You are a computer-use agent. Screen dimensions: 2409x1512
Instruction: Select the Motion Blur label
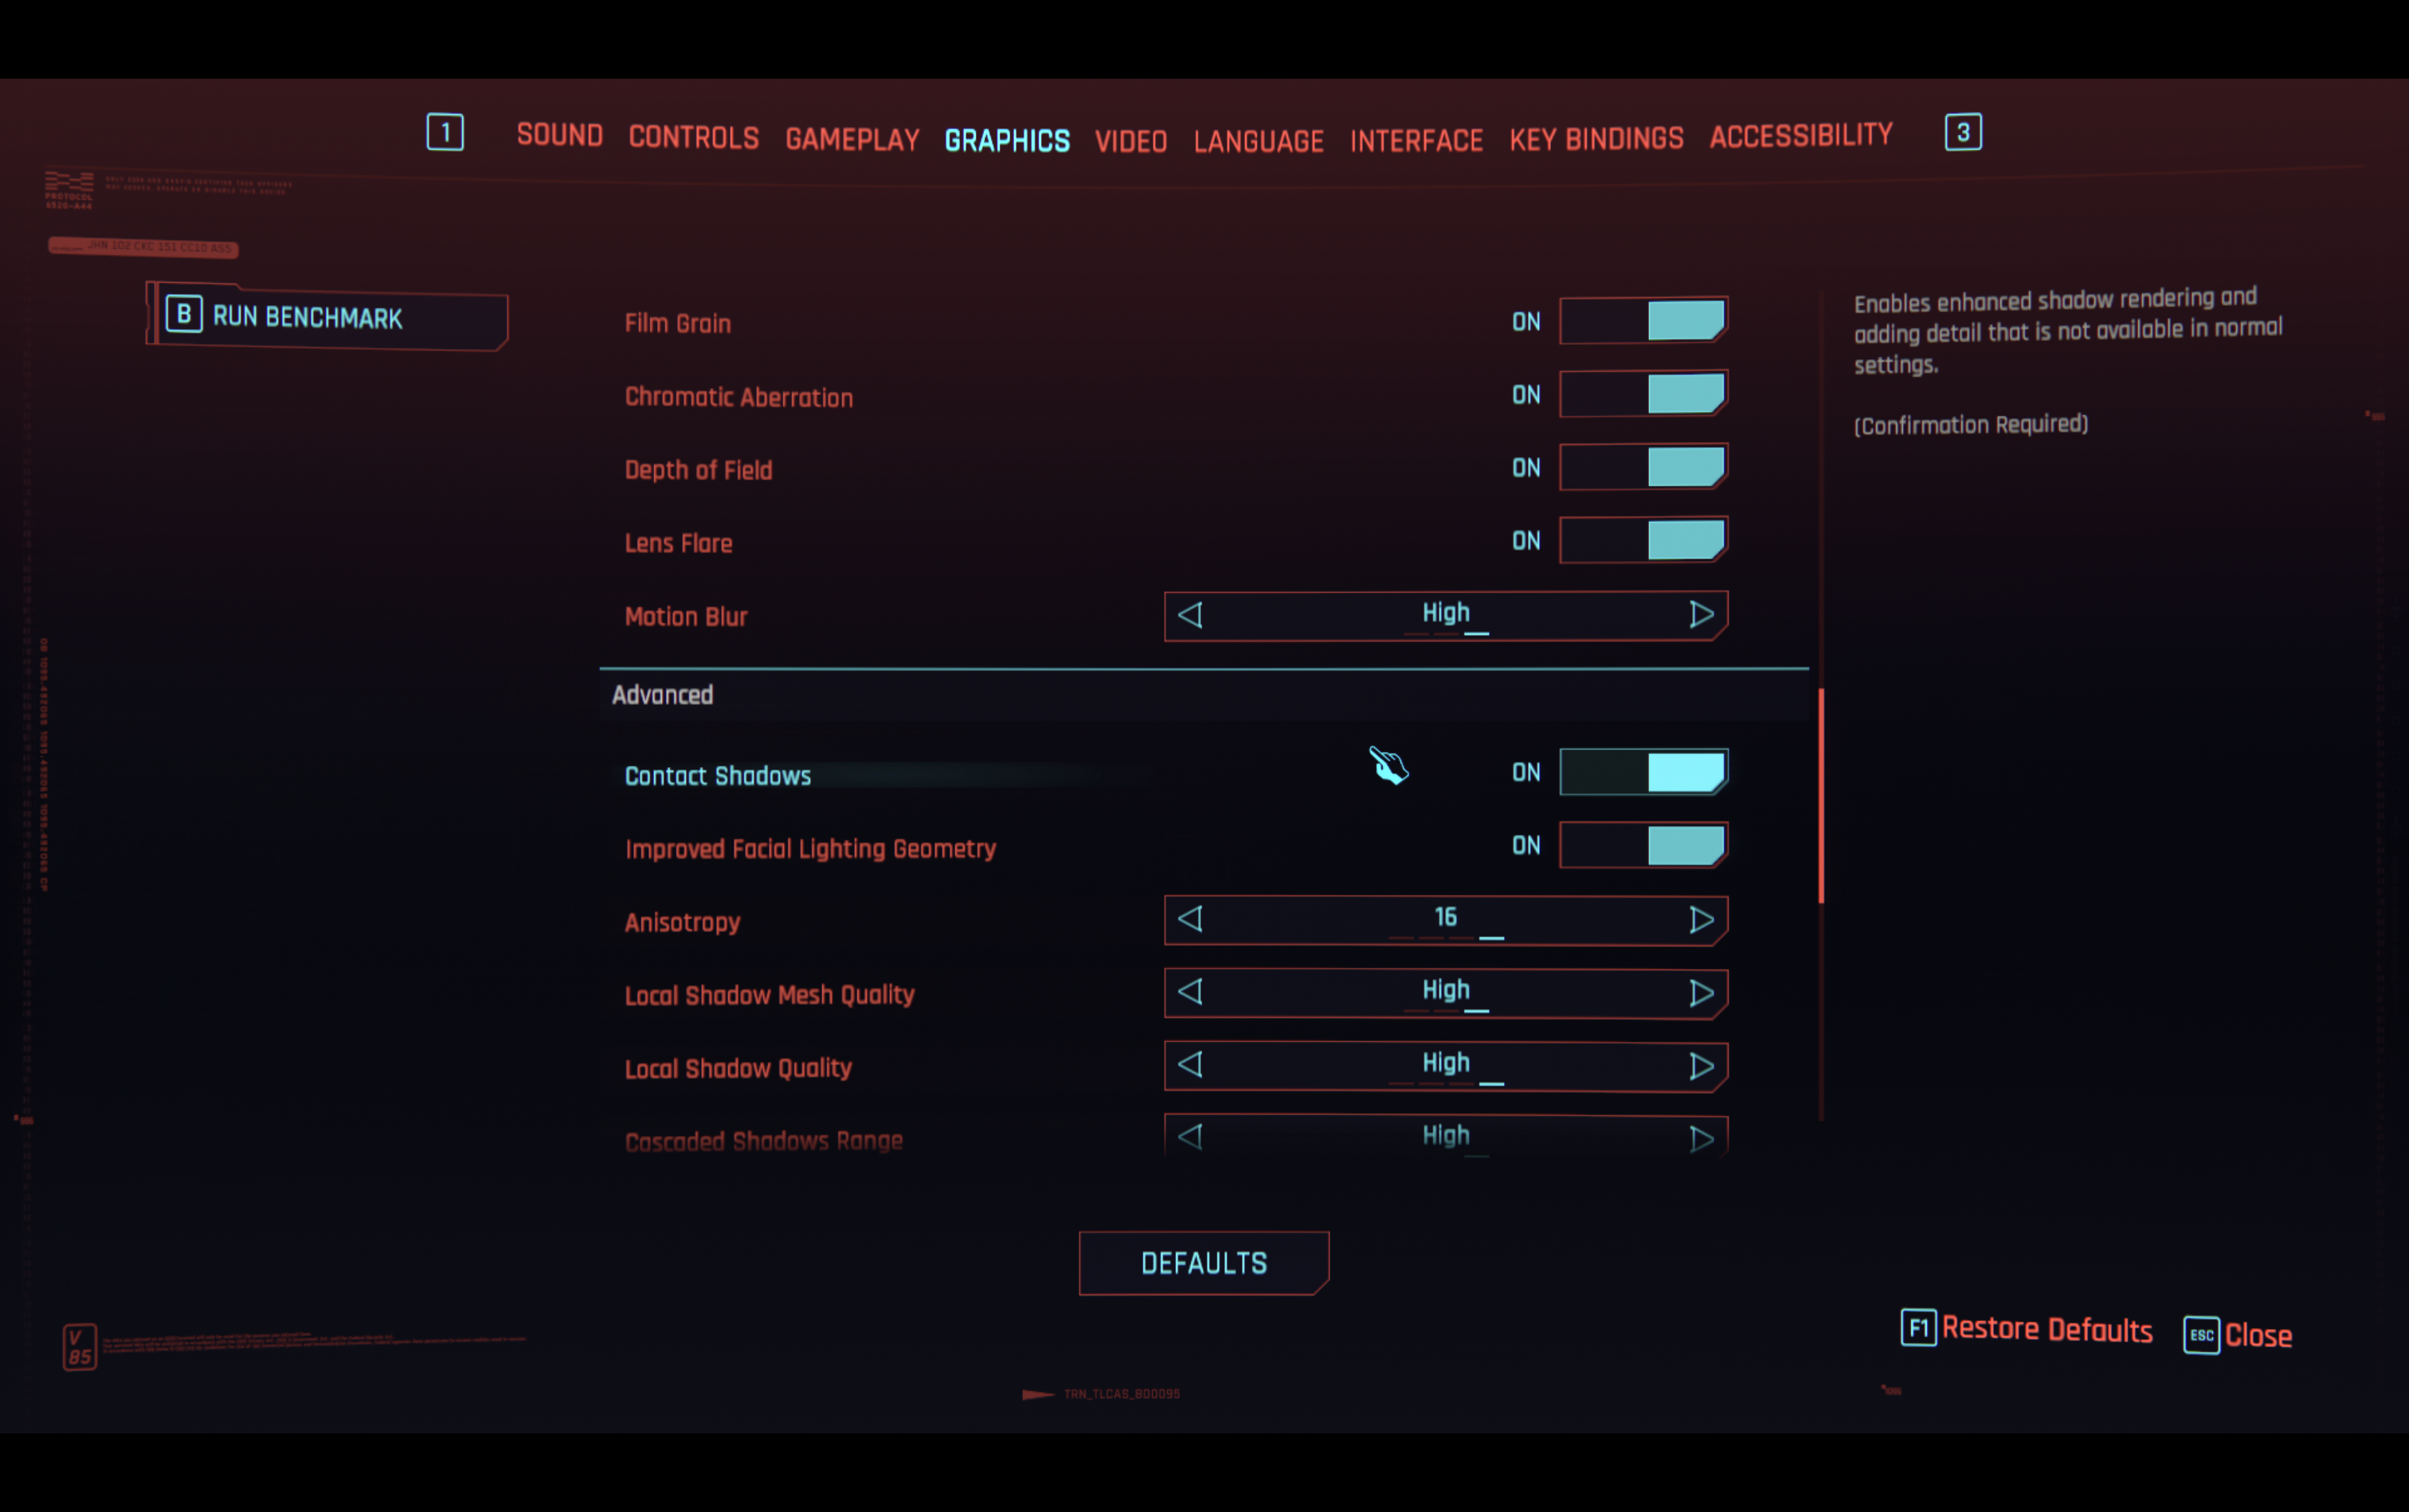pos(685,616)
